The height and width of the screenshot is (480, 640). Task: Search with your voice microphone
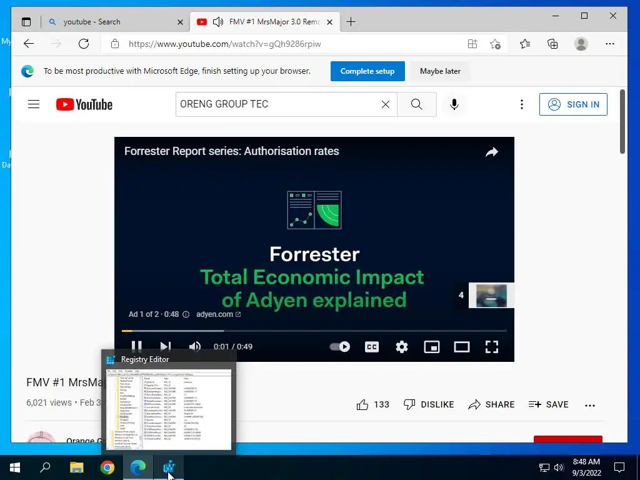(x=454, y=104)
